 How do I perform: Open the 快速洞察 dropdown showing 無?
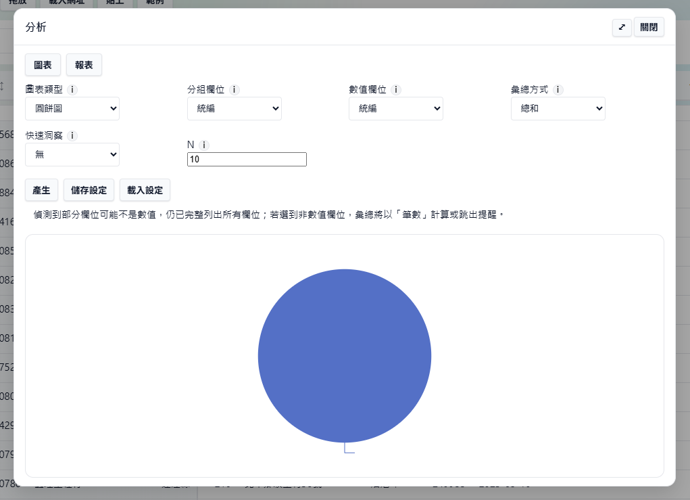click(x=72, y=154)
